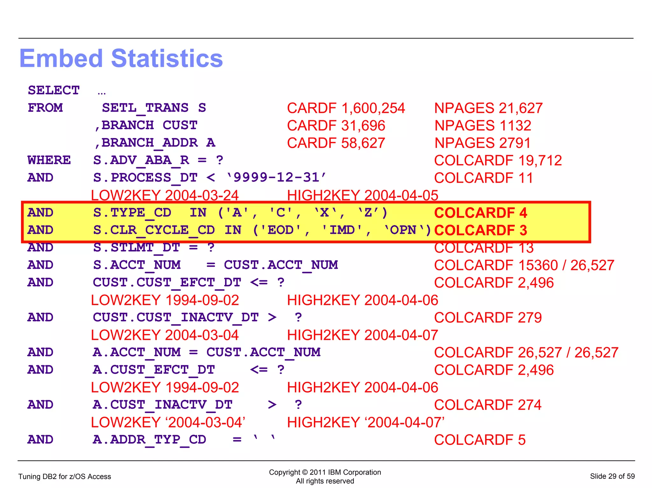This screenshot has height=488, width=652.
Task: Select 'CARDF 31,696' for BRANCH CUST
Action: click(336, 126)
